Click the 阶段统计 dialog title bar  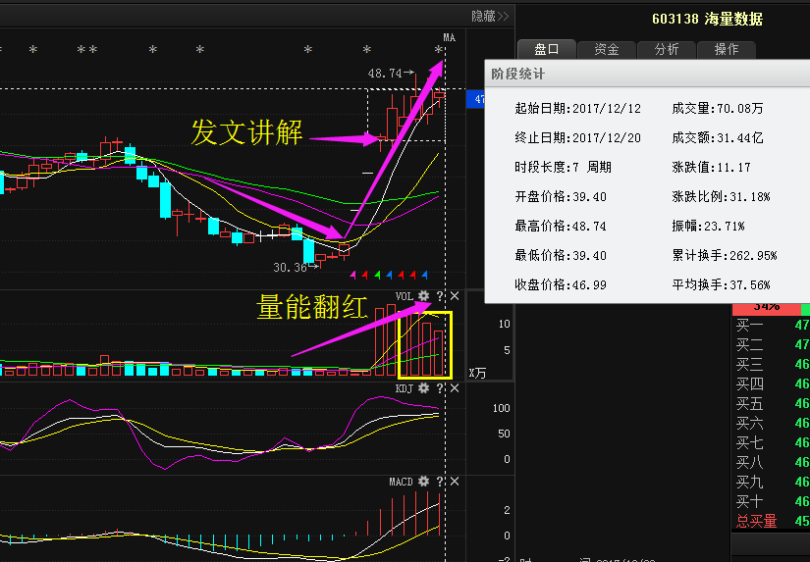(647, 74)
